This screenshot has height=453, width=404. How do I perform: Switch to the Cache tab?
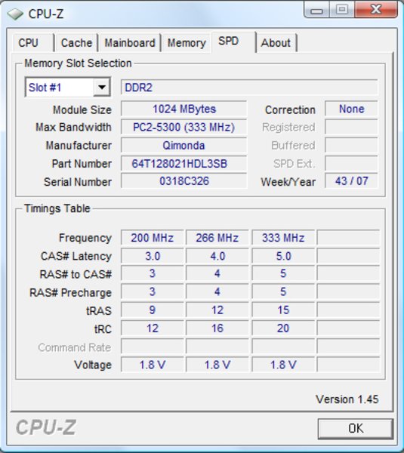pyautogui.click(x=76, y=43)
